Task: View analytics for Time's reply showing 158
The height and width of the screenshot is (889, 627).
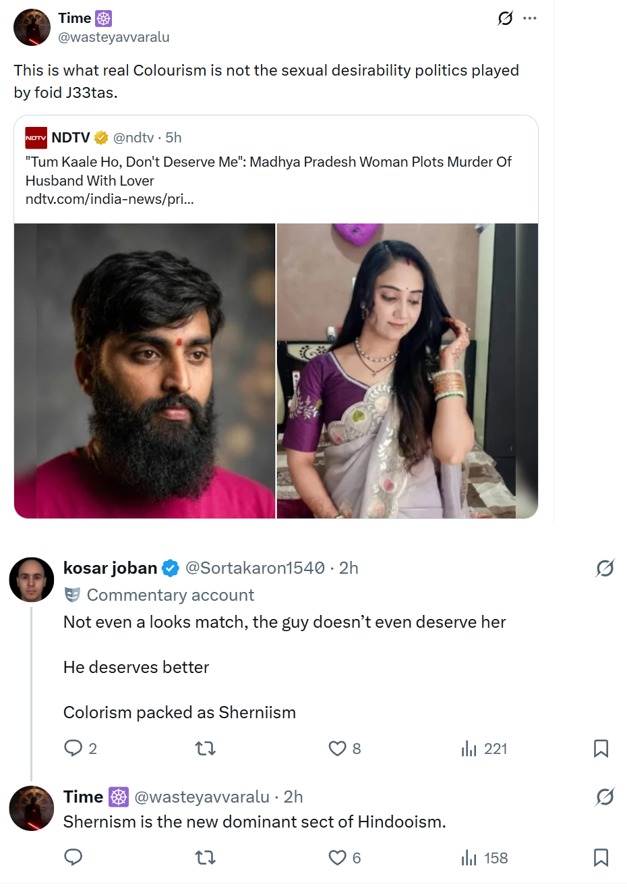Action: pos(484,858)
